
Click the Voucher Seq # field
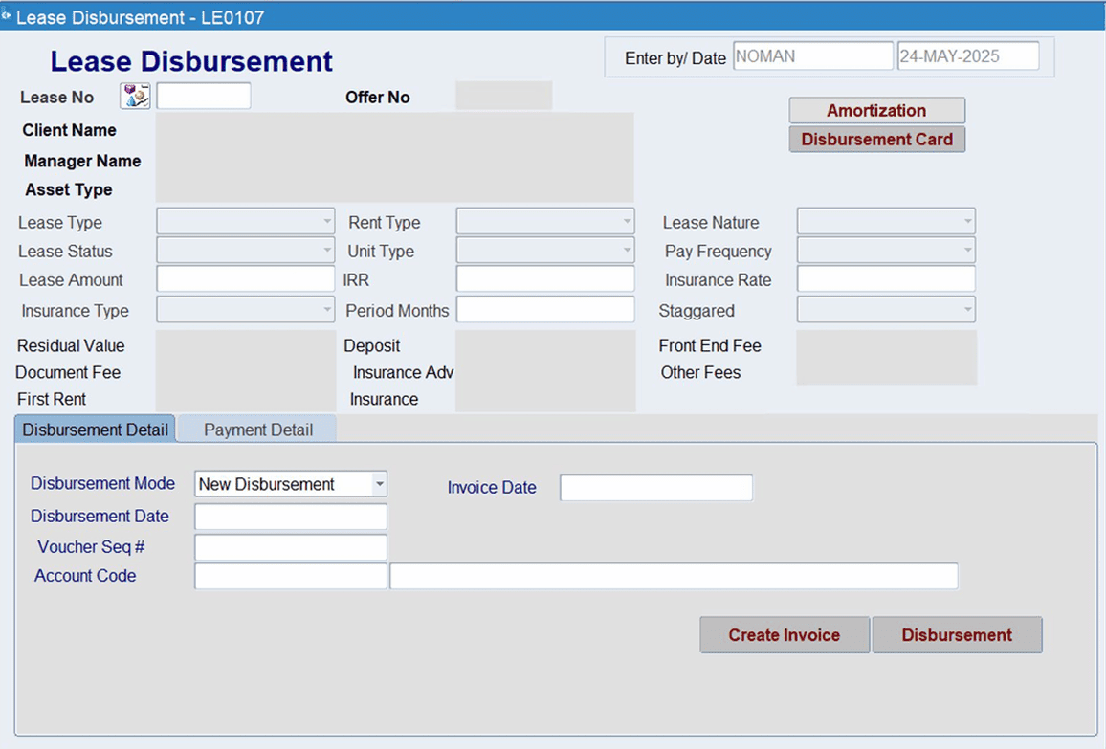[x=290, y=546]
